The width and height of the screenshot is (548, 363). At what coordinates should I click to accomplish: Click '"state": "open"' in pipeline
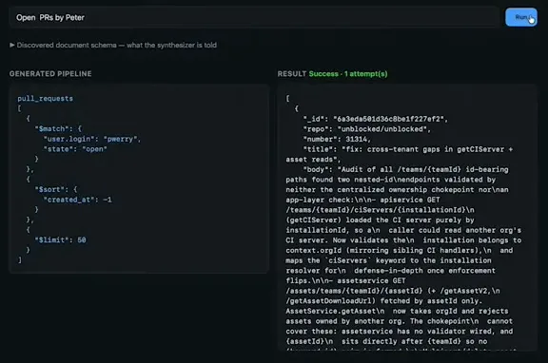pos(75,149)
